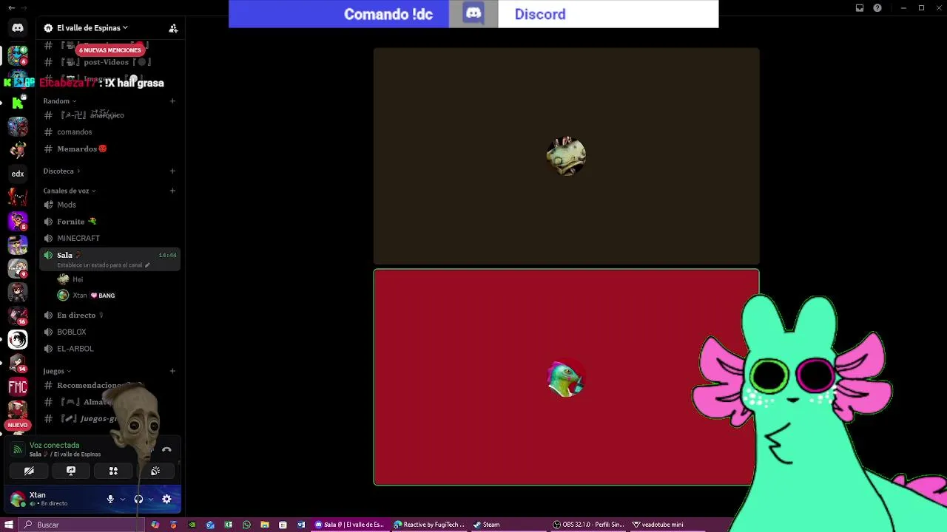Open the comandos text channel

click(109, 132)
